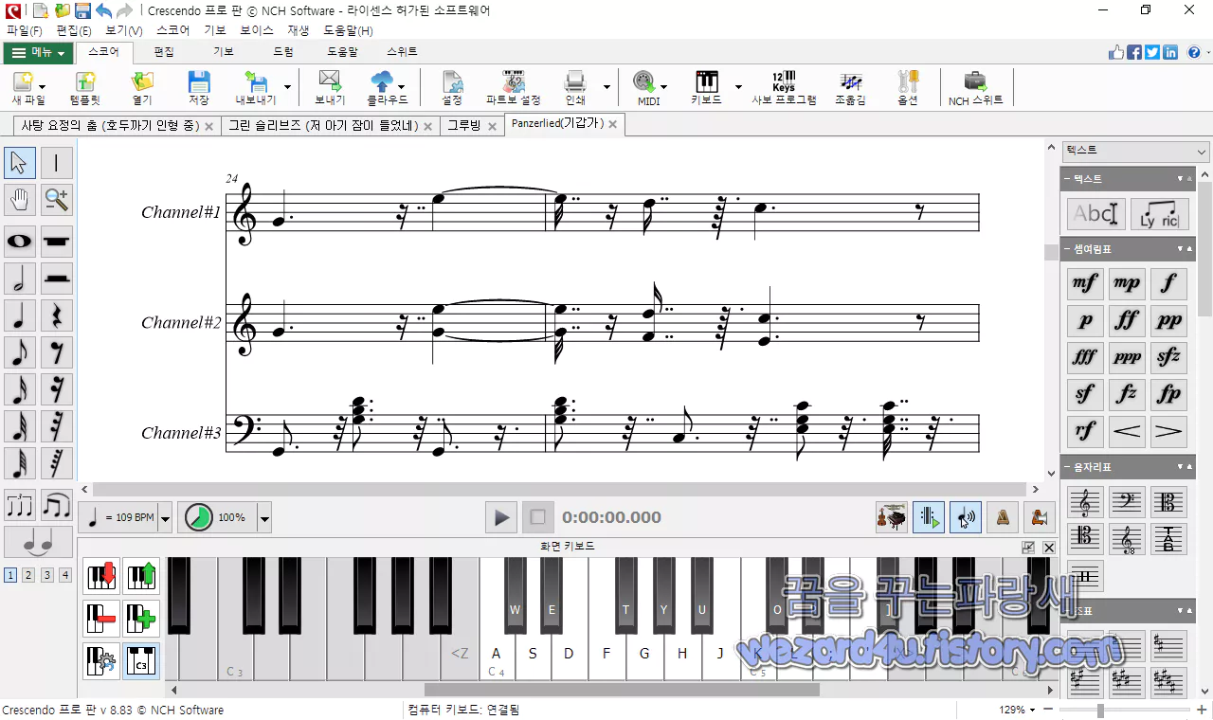1213x720 pixels.
Task: Shift keyboard octave up (green arrow)
Action: [141, 575]
